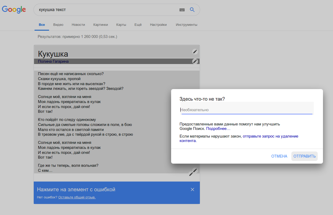Expand the Ещё menu
The height and width of the screenshot is (215, 333).
[138, 25]
